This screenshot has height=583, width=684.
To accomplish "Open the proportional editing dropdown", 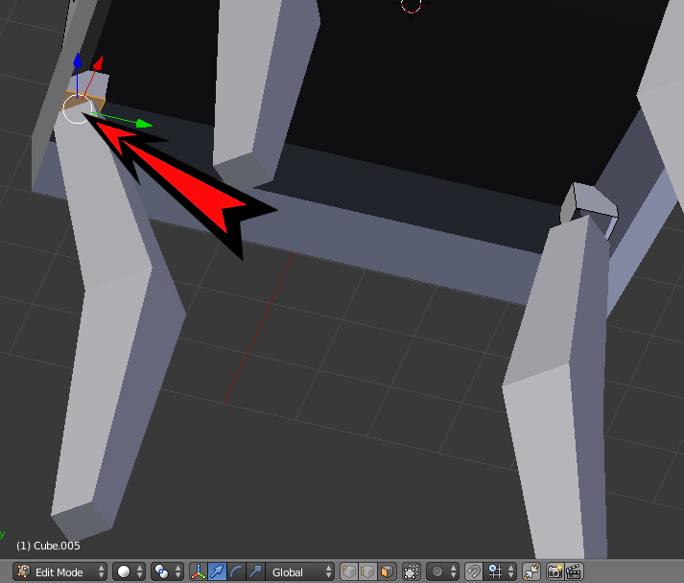I will coord(442,571).
